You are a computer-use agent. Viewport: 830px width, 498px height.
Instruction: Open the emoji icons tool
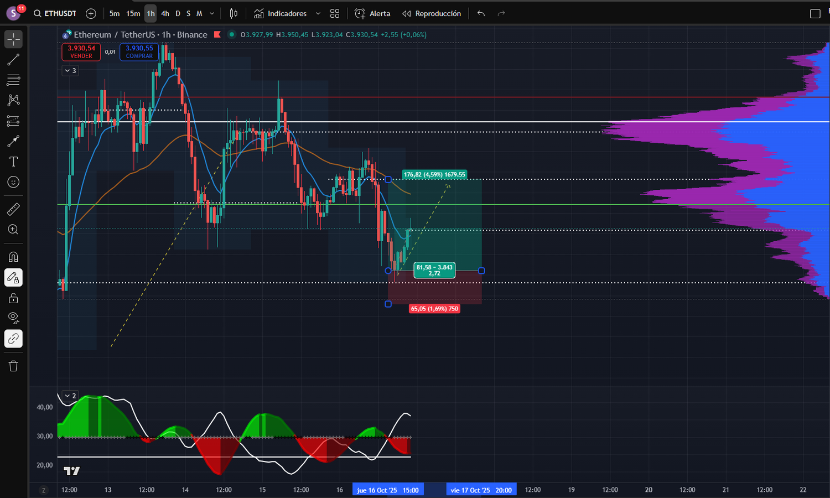[x=13, y=182]
